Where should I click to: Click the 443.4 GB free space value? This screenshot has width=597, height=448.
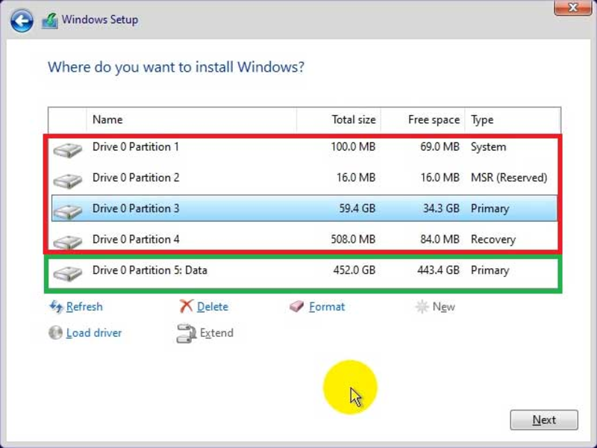[x=438, y=270]
